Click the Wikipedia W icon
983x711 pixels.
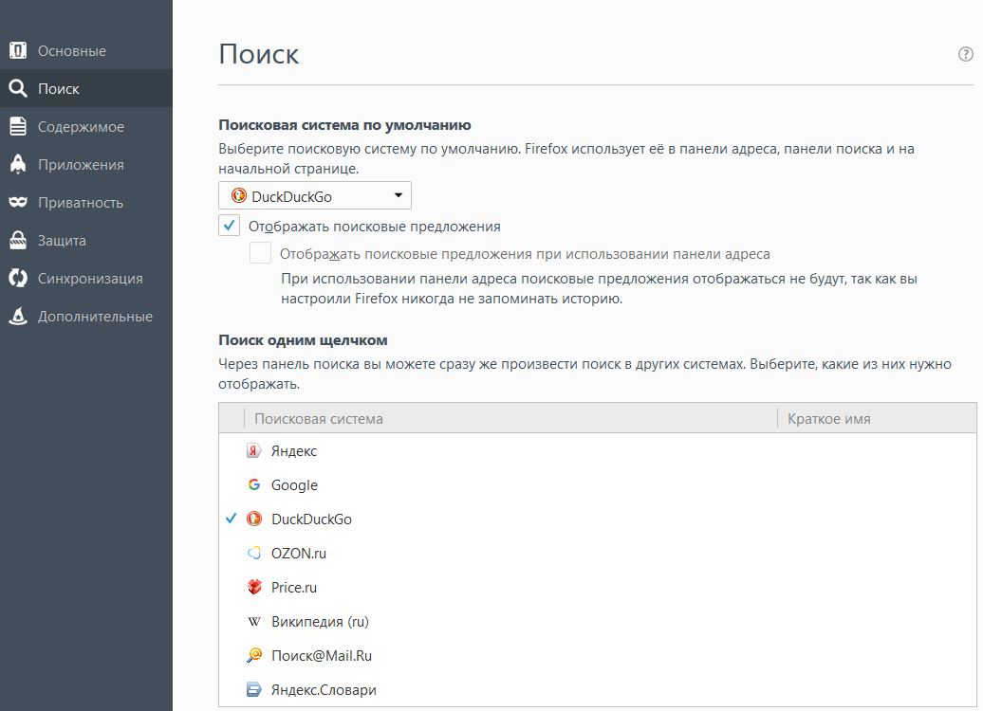(253, 622)
